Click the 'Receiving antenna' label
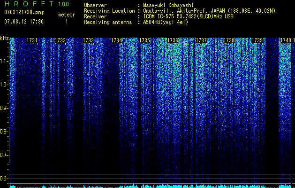The height and width of the screenshot is (188, 295). click(108, 22)
